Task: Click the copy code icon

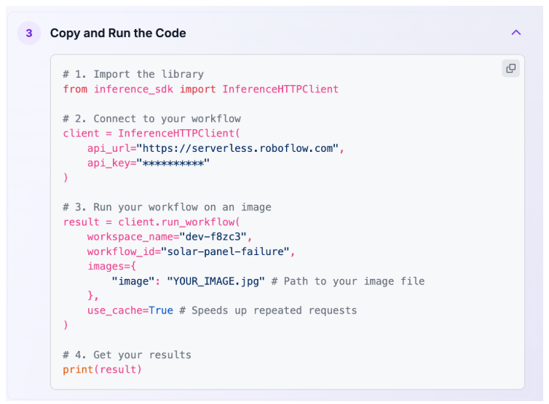Action: click(x=510, y=68)
